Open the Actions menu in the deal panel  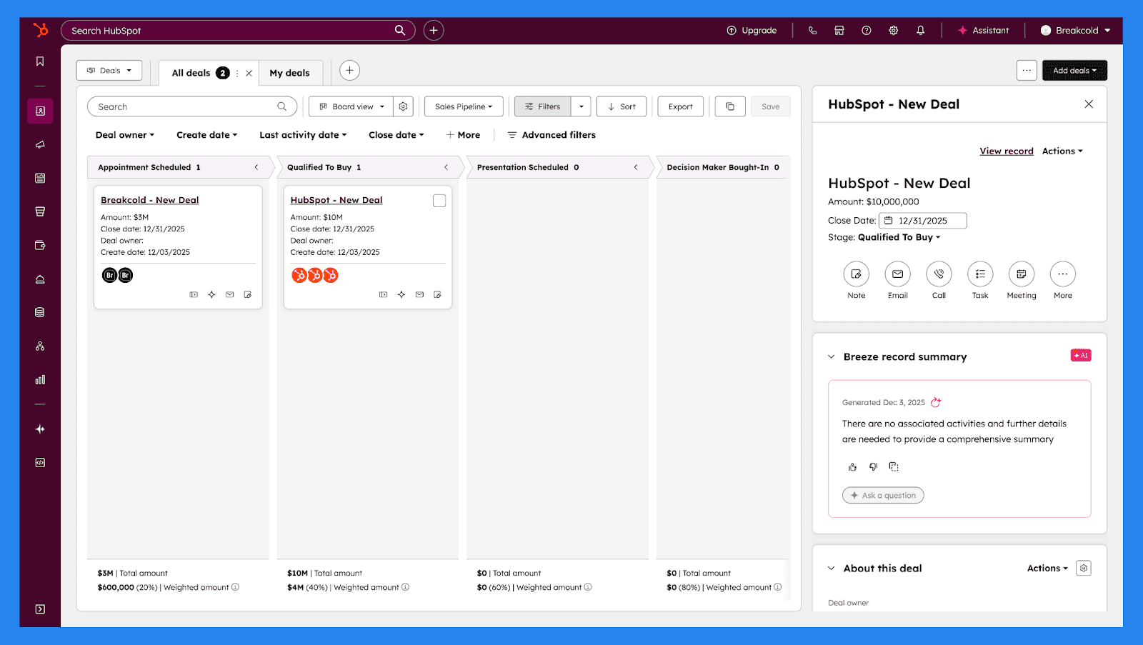coord(1062,151)
